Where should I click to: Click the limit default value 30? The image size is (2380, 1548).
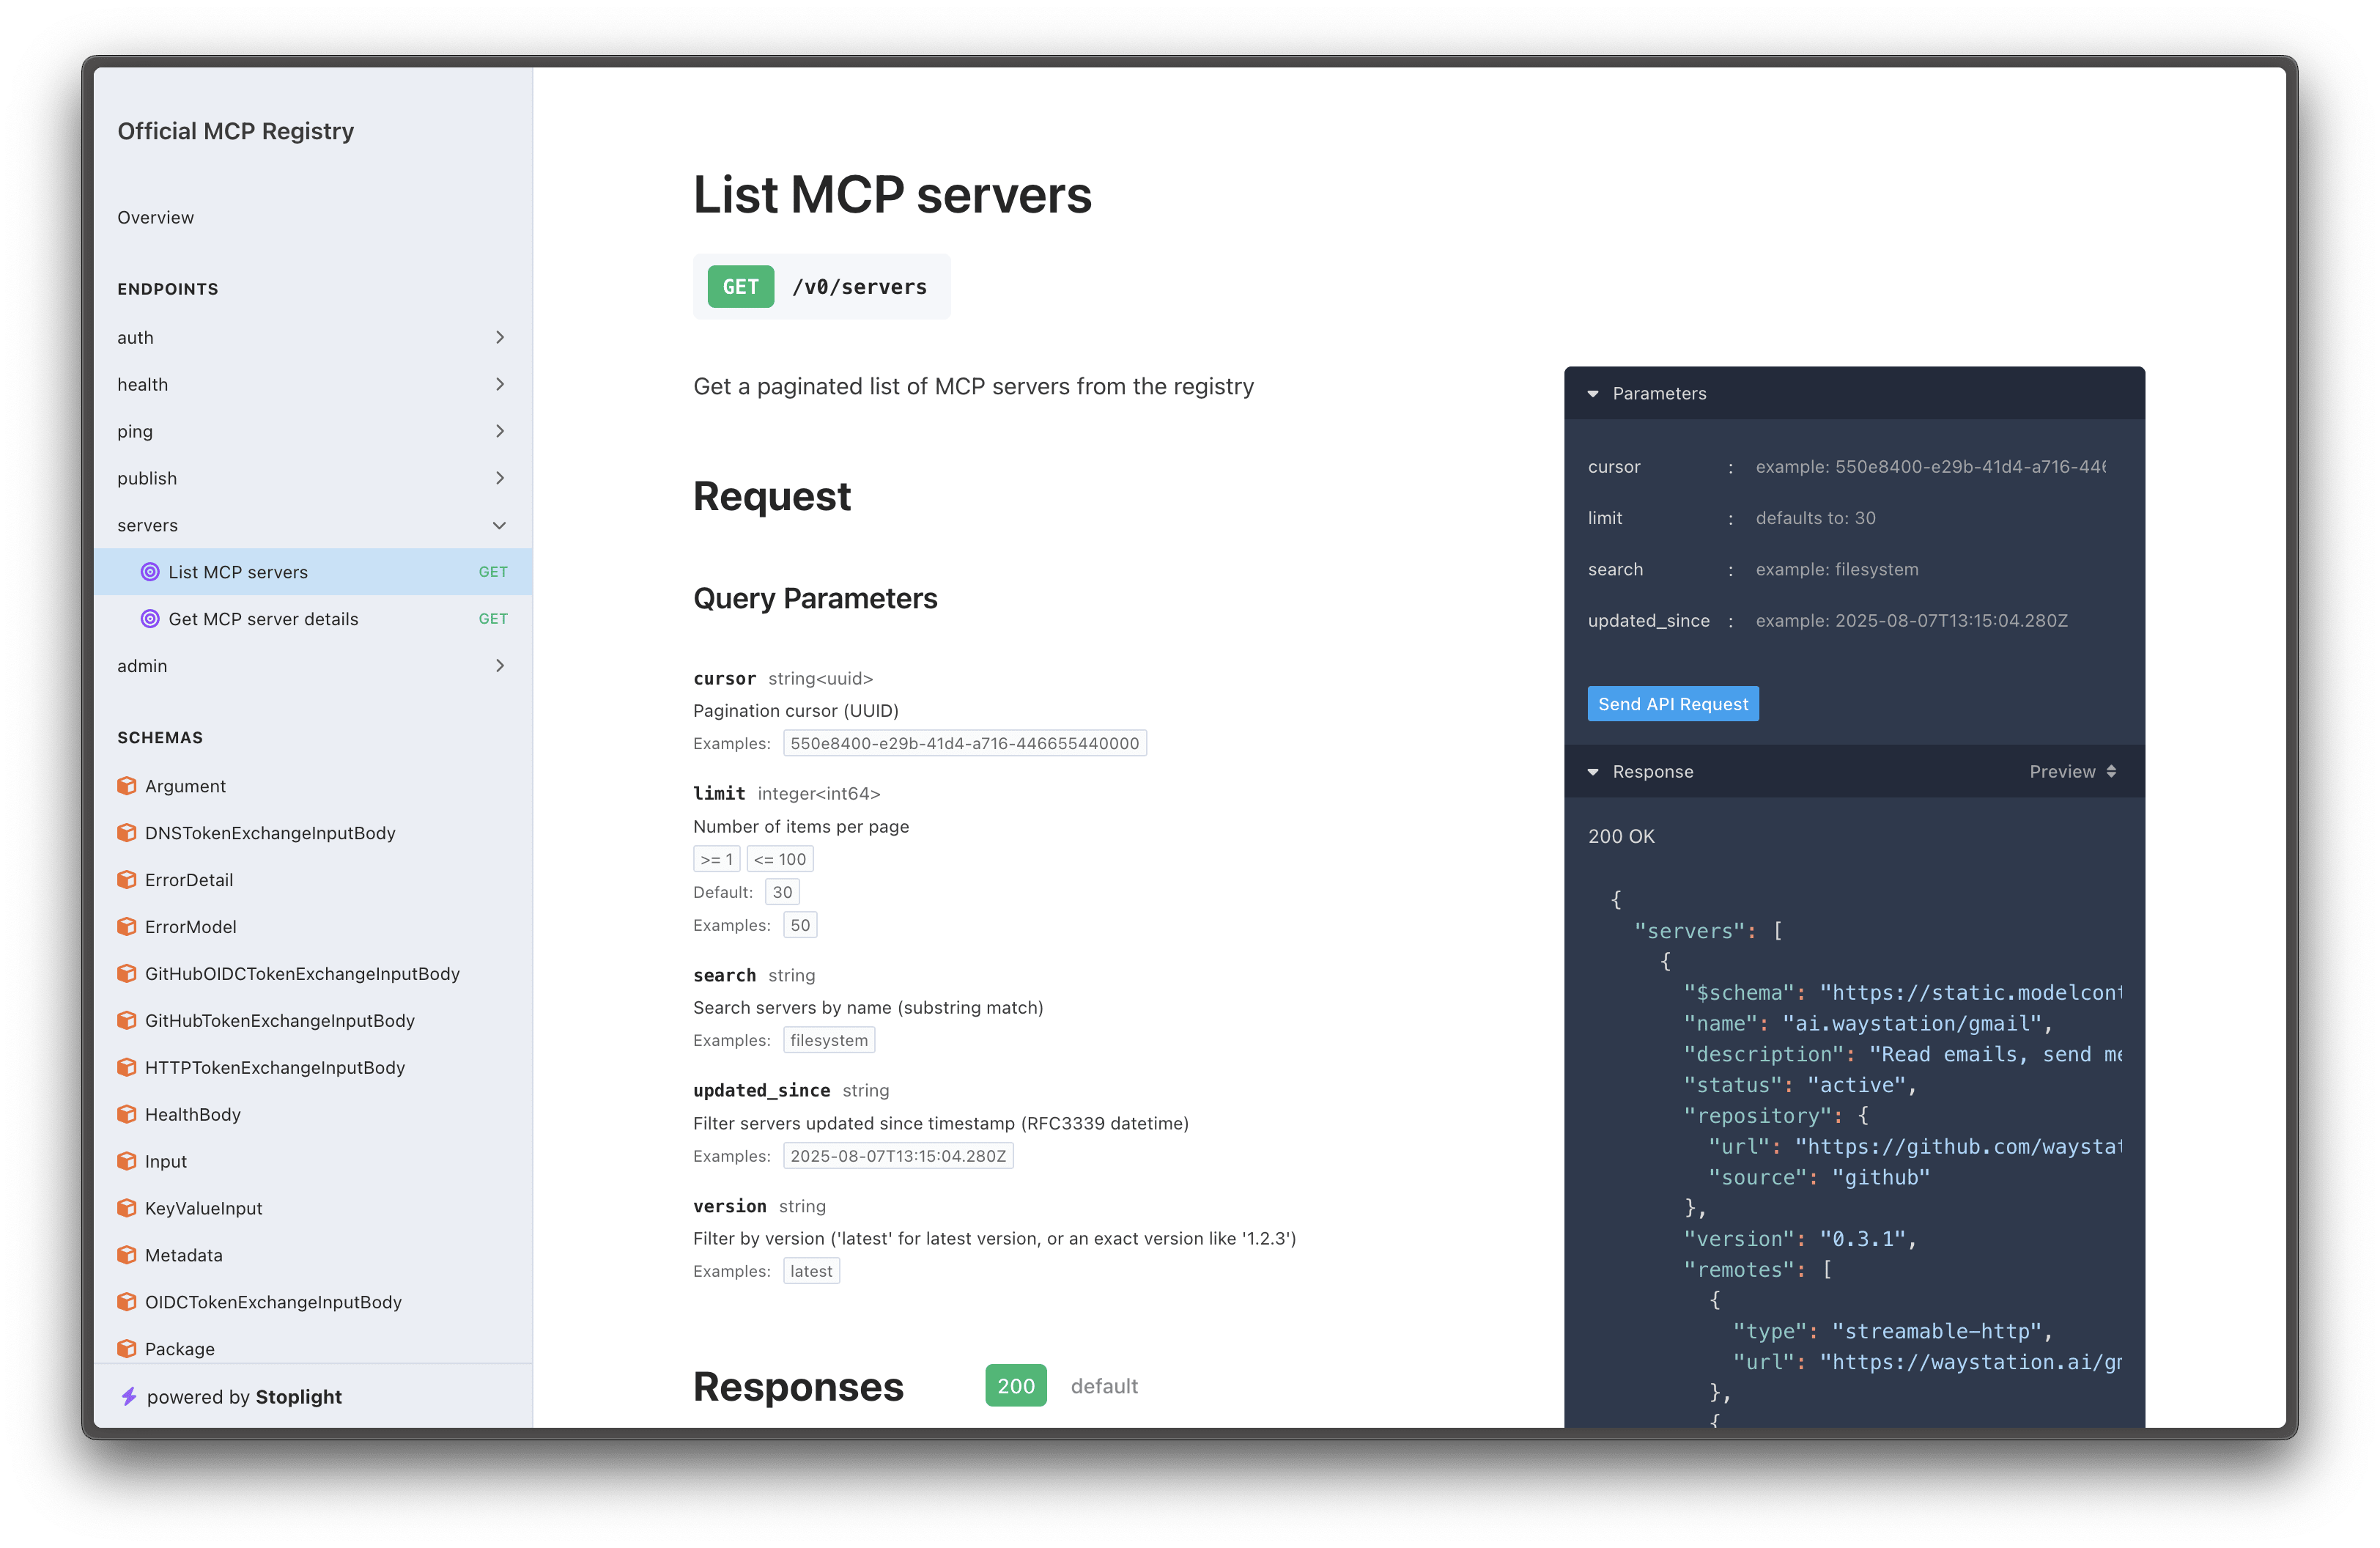782,892
